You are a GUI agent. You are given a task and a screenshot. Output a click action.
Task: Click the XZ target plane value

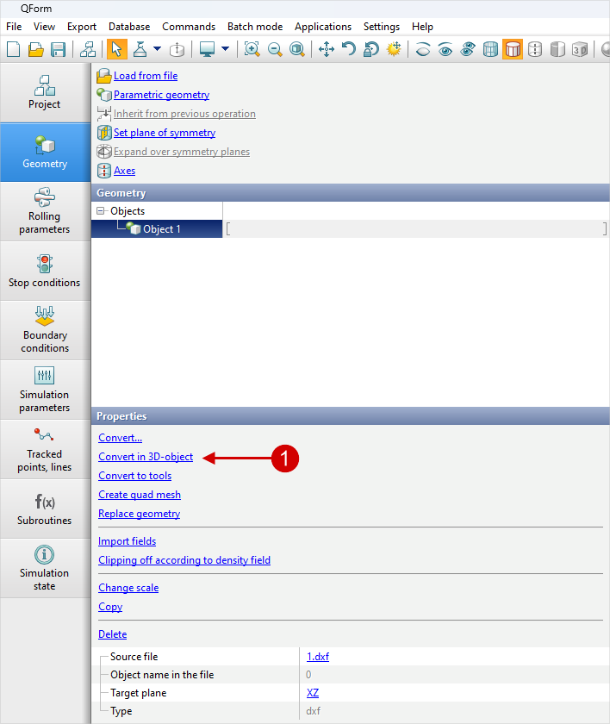point(313,693)
